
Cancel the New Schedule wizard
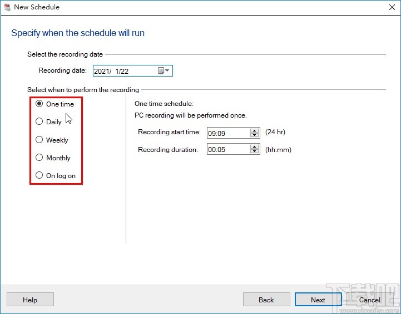click(370, 300)
